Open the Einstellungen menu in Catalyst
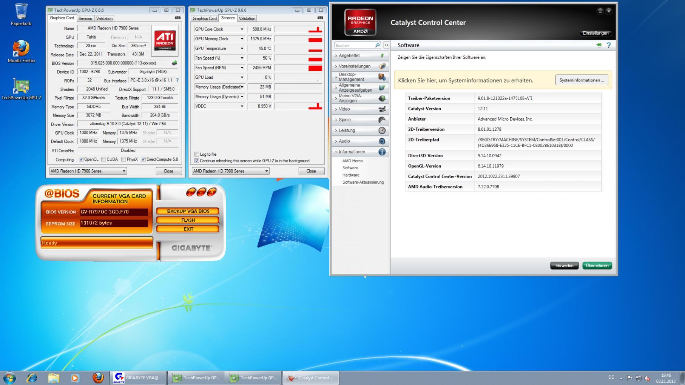This screenshot has height=385, width=685. [x=596, y=33]
